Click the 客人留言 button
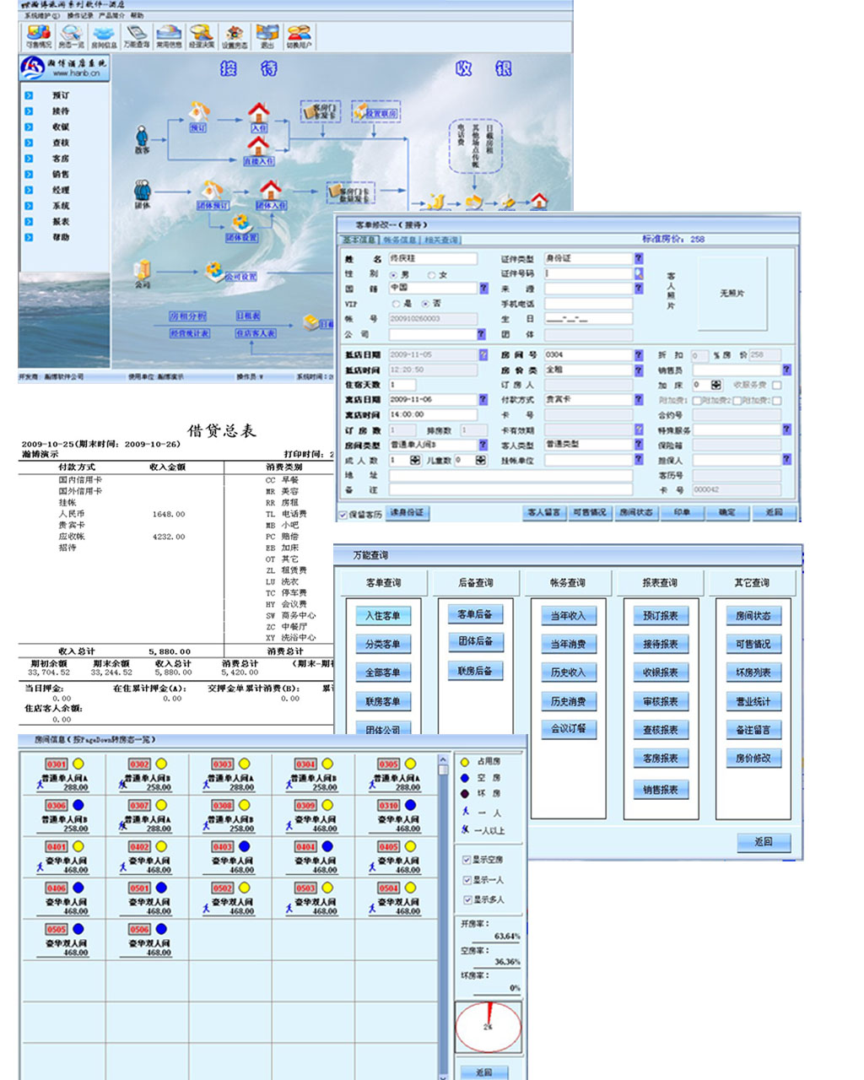Viewport: 864px width, 1080px height. pos(544,512)
